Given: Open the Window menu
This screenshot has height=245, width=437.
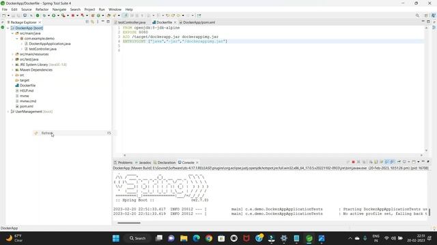Looking at the screenshot, I should 115,10.
